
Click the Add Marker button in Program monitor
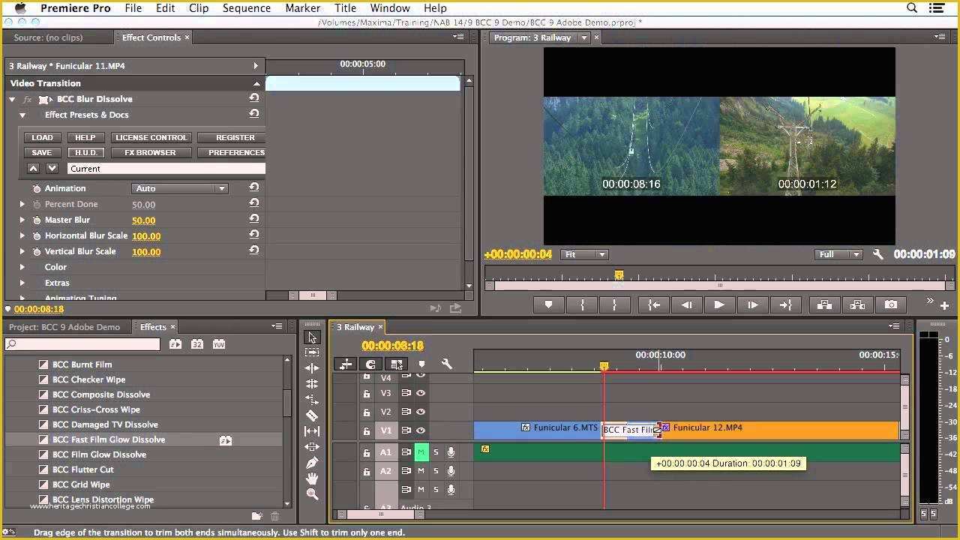[548, 304]
